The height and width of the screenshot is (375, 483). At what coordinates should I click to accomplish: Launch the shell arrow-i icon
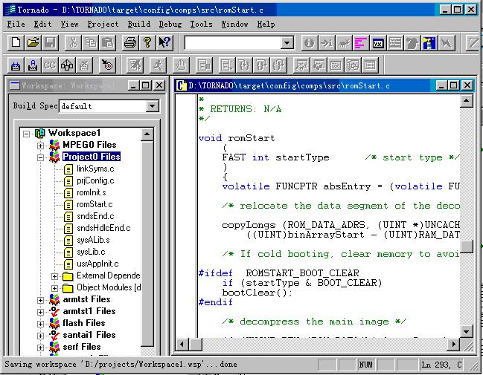tap(327, 43)
